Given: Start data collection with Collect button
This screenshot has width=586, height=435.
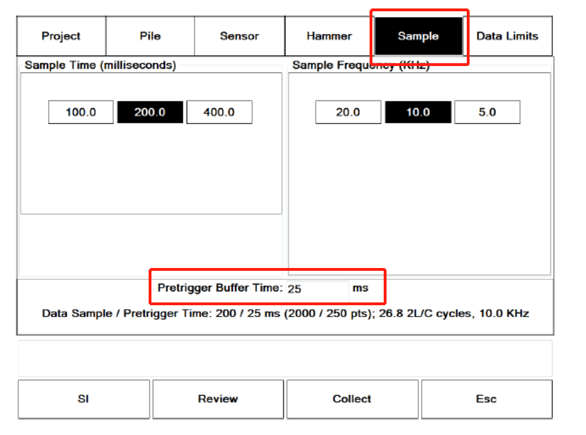Looking at the screenshot, I should point(352,399).
